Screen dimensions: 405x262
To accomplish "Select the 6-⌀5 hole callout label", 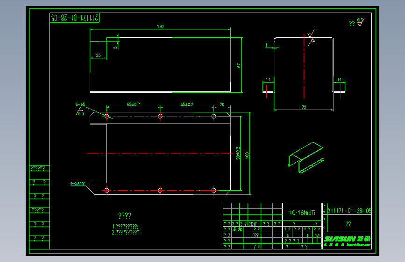I will 80,104.
